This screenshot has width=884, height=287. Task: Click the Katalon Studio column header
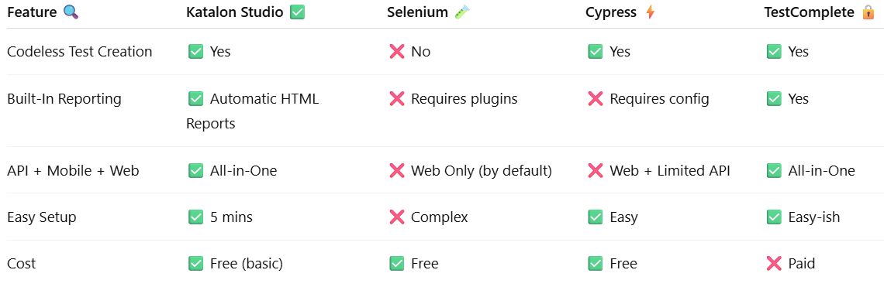(235, 12)
